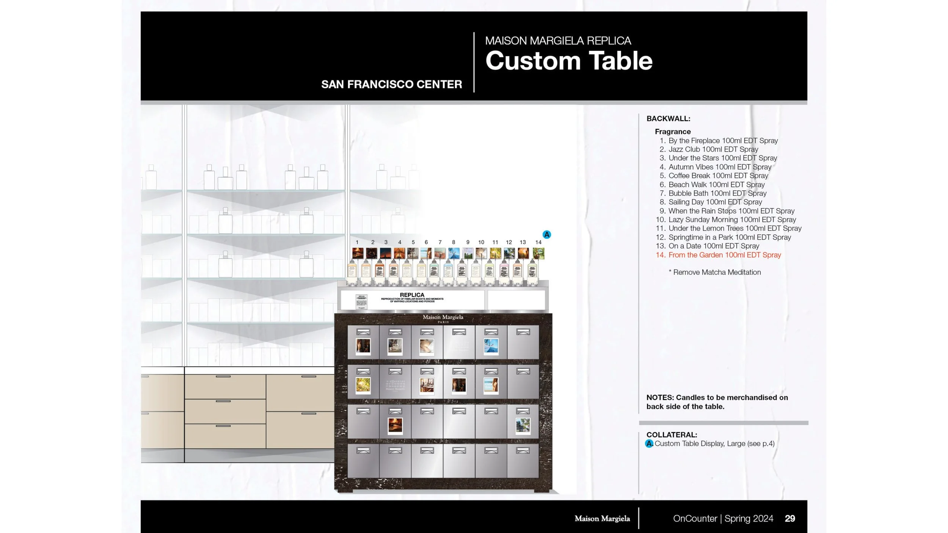Screen dimensions: 948x533
Task: Click the page number 29 in the footer
Action: [790, 519]
